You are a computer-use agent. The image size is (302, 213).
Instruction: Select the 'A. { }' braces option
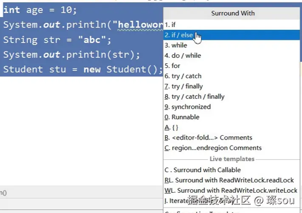click(231, 128)
